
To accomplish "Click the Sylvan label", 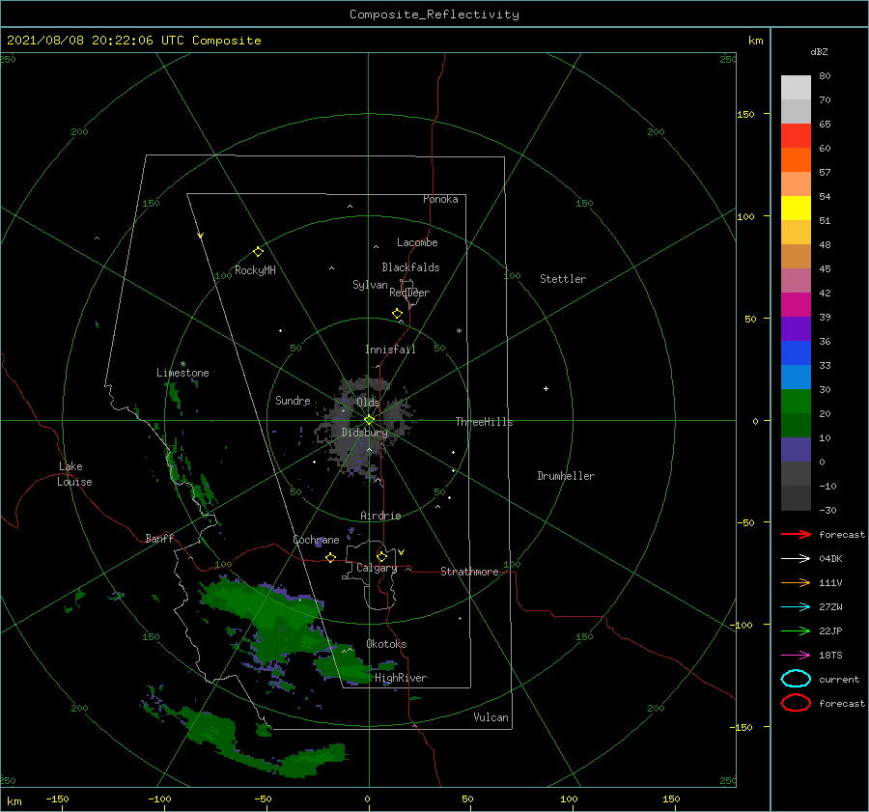I will [x=370, y=285].
